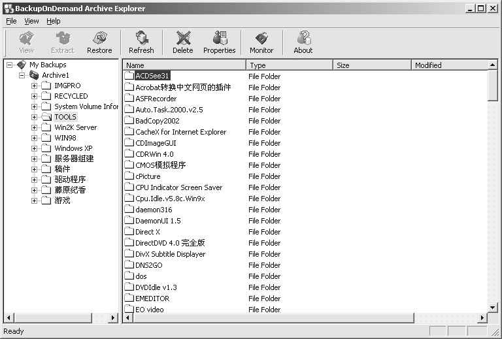Click the ASFRecorder folder icon
Image resolution: width=502 pixels, height=339 pixels.
click(x=129, y=98)
